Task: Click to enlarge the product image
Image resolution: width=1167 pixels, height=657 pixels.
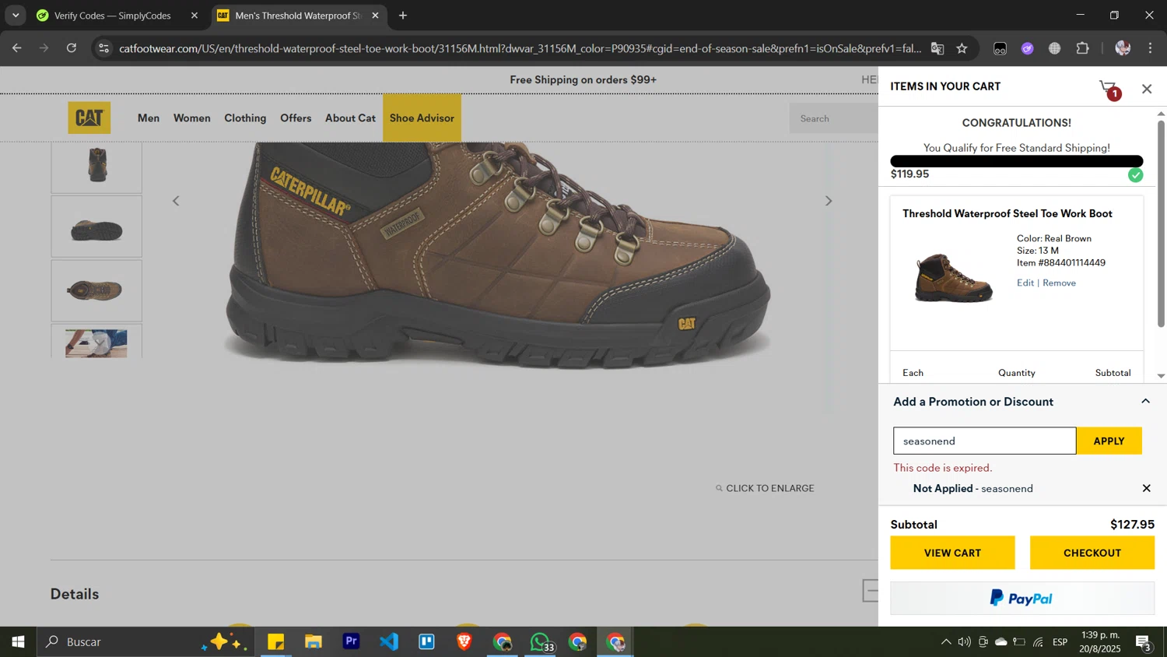Action: (765, 488)
